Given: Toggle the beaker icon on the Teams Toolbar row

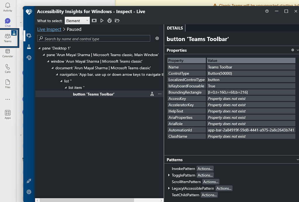Looking at the screenshot, I should click(152, 94).
